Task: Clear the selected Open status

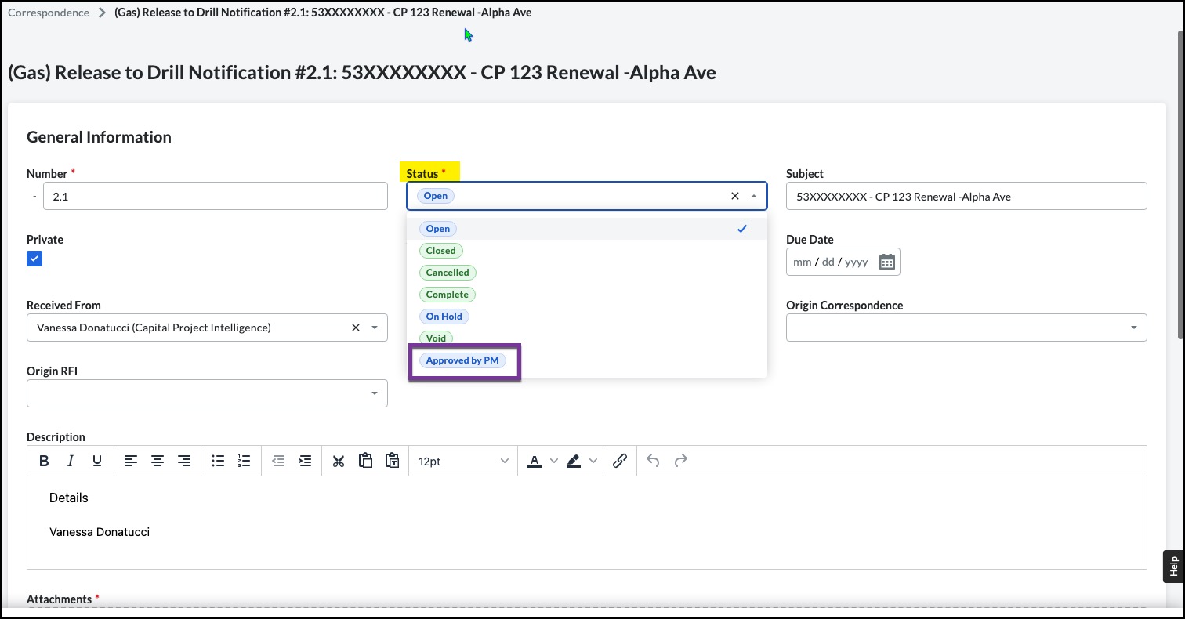Action: click(x=735, y=196)
